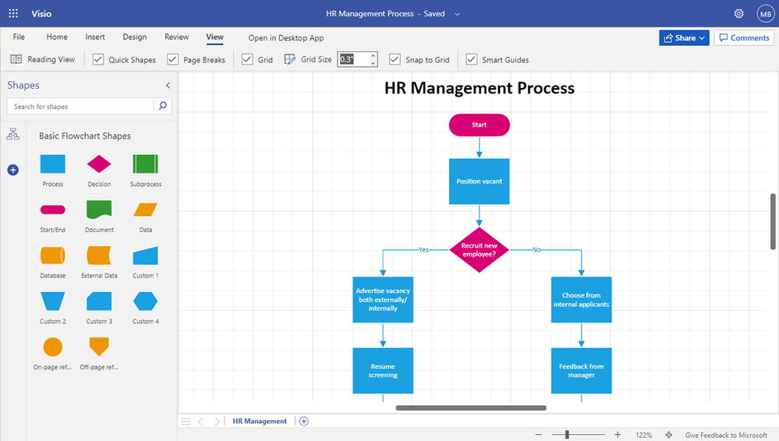779x441 pixels.
Task: Click the search magnifier in Shapes panel
Action: [162, 106]
